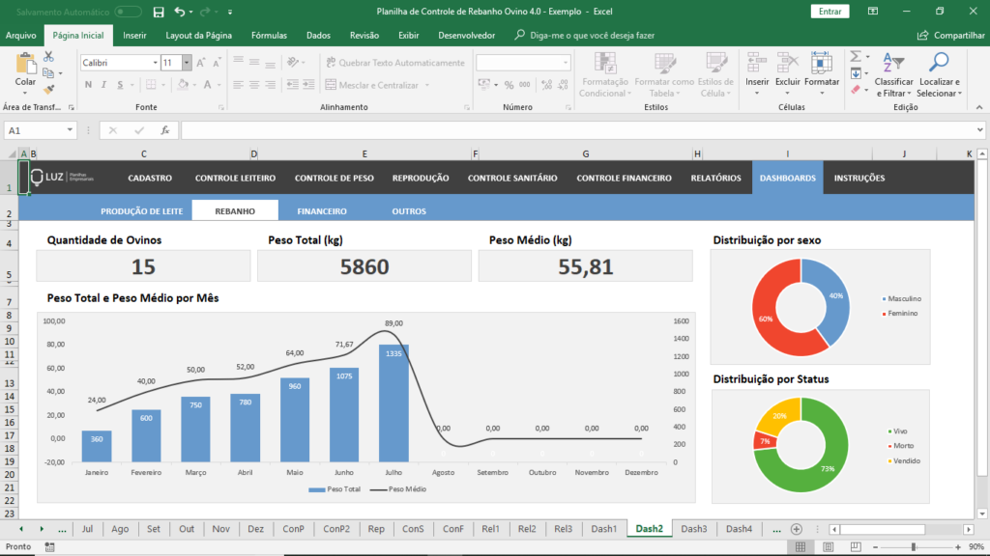This screenshot has height=556, width=990.
Task: Open the font color swatch
Action: pyautogui.click(x=206, y=85)
